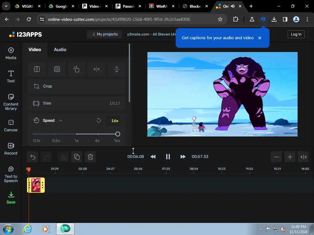Duplicate the selected clip
Image resolution: width=314 pixels, height=235 pixels.
77,157
